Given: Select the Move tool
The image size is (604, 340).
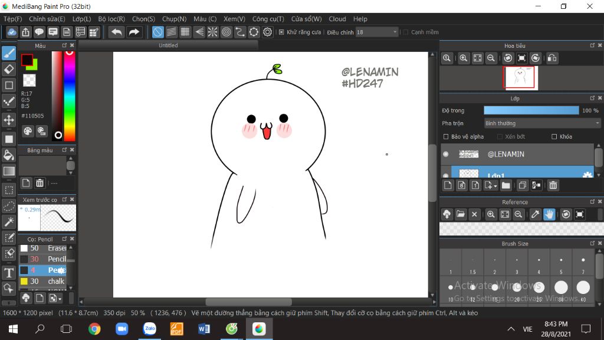Looking at the screenshot, I should coord(9,120).
